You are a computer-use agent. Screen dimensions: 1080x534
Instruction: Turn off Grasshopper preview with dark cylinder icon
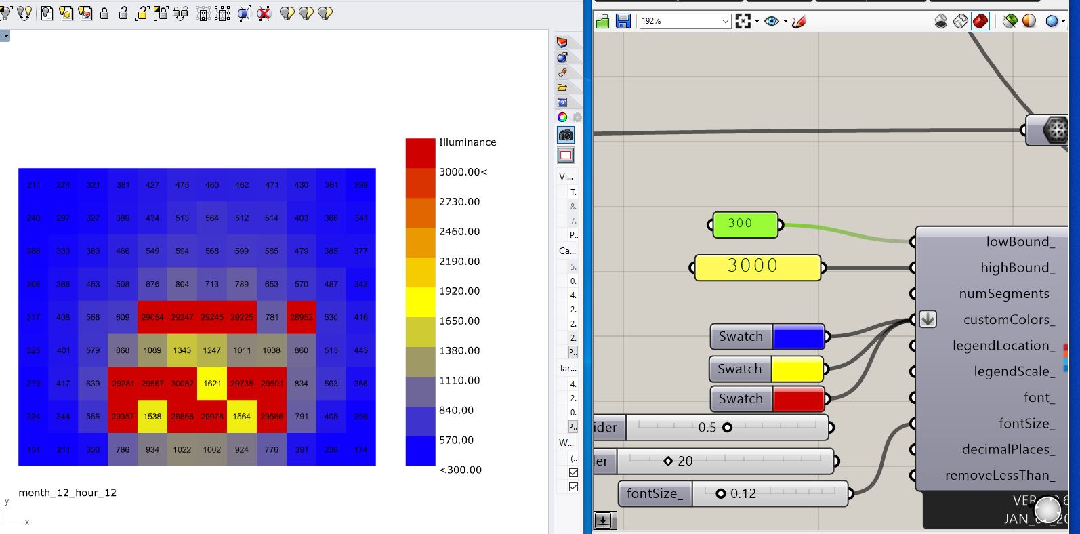click(x=941, y=22)
